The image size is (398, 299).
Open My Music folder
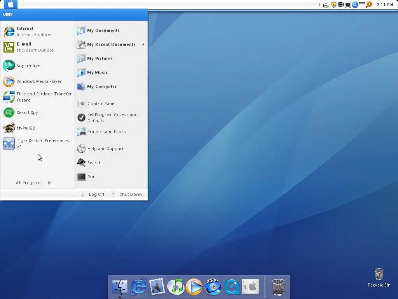(x=111, y=72)
